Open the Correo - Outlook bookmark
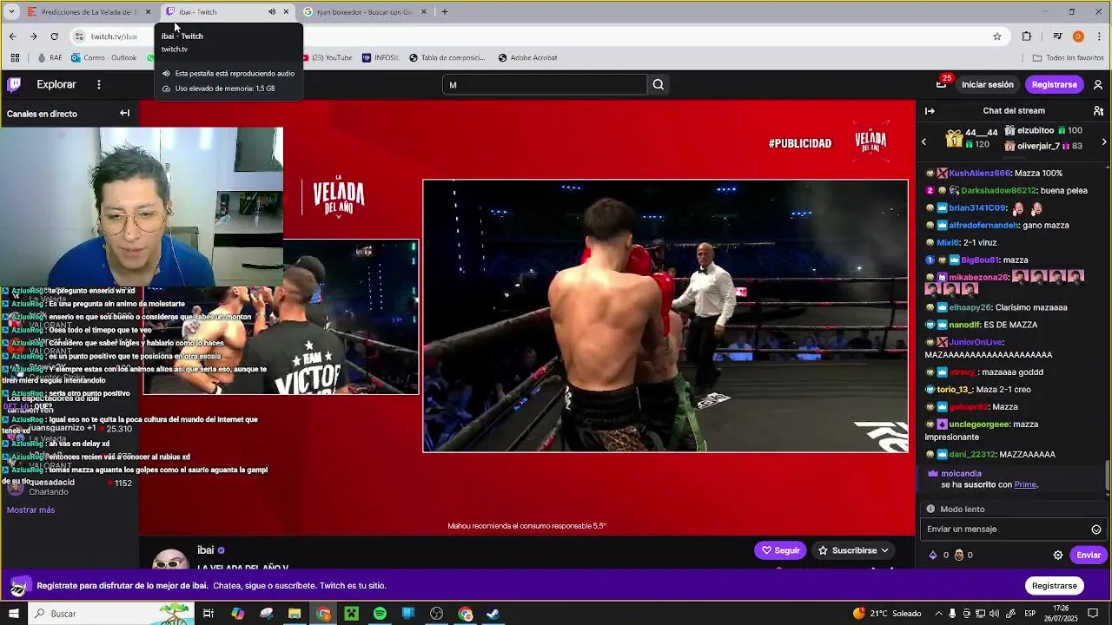This screenshot has width=1112, height=625. click(x=103, y=58)
